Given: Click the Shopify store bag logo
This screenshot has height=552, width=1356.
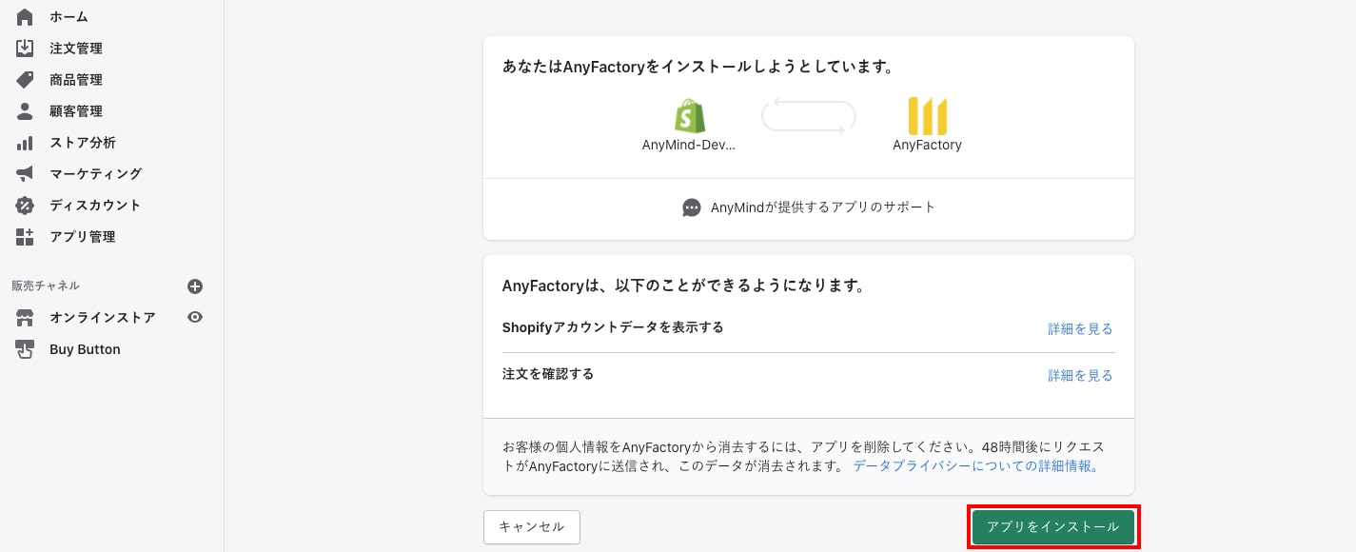Looking at the screenshot, I should [689, 116].
